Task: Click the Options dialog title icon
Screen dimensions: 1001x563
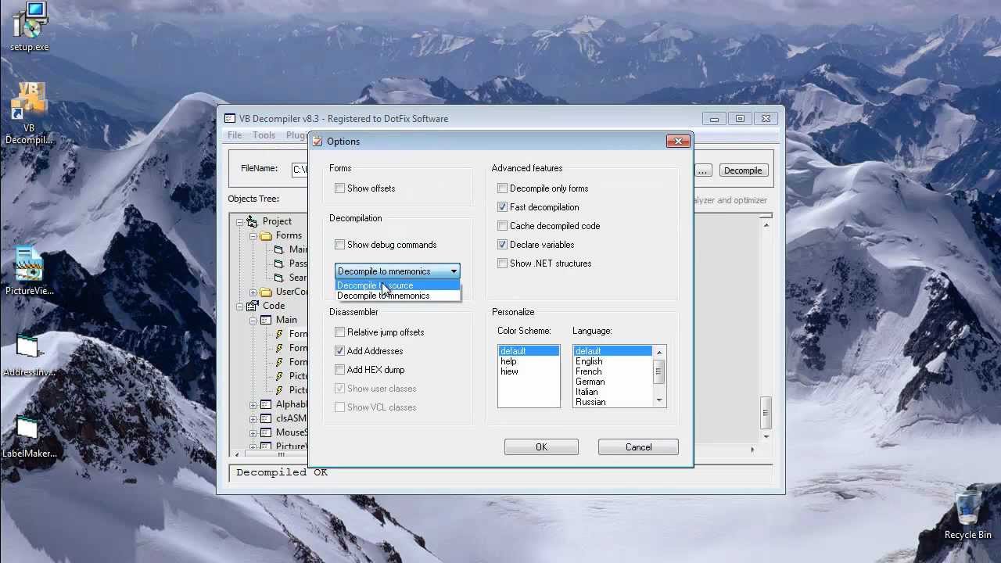Action: coord(317,142)
